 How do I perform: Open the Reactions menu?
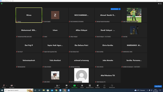pyautogui.click(x=98, y=86)
